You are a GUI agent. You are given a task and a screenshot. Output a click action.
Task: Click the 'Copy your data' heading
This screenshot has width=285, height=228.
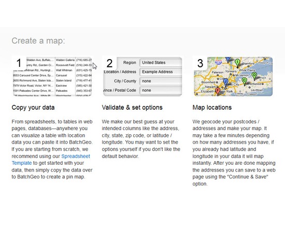coord(33,107)
